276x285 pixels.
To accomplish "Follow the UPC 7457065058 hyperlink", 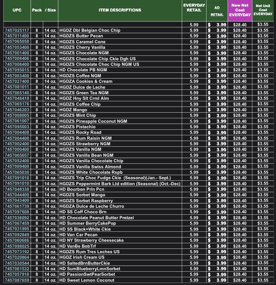I will tap(17, 42).
